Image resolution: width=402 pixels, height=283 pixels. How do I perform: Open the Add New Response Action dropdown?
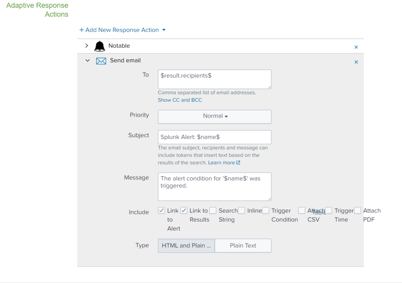[x=164, y=30]
